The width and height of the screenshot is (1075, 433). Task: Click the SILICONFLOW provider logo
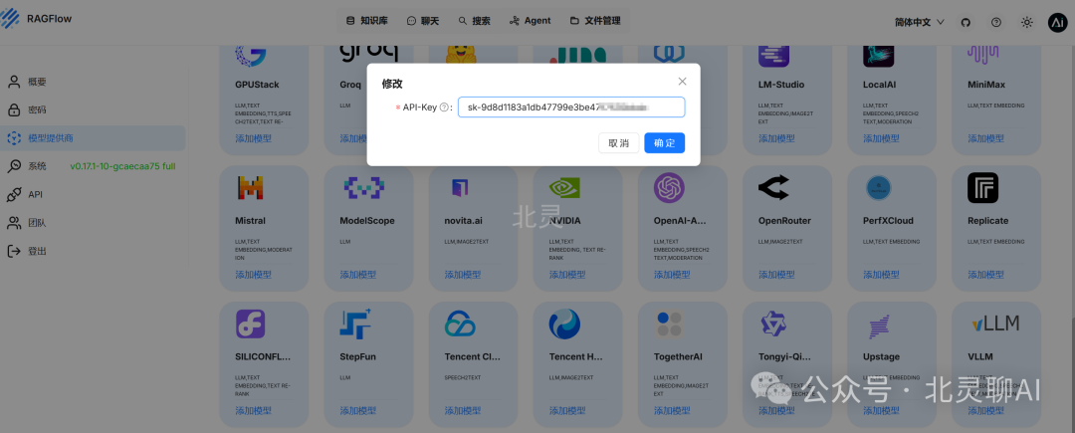[250, 324]
